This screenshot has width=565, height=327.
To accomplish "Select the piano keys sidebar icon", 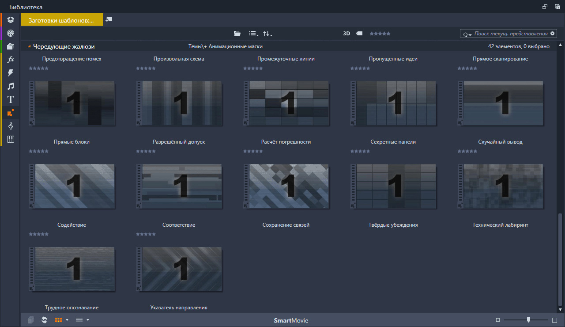I will point(11,139).
